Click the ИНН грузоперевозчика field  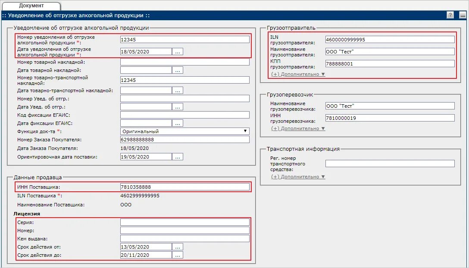pyautogui.click(x=390, y=118)
